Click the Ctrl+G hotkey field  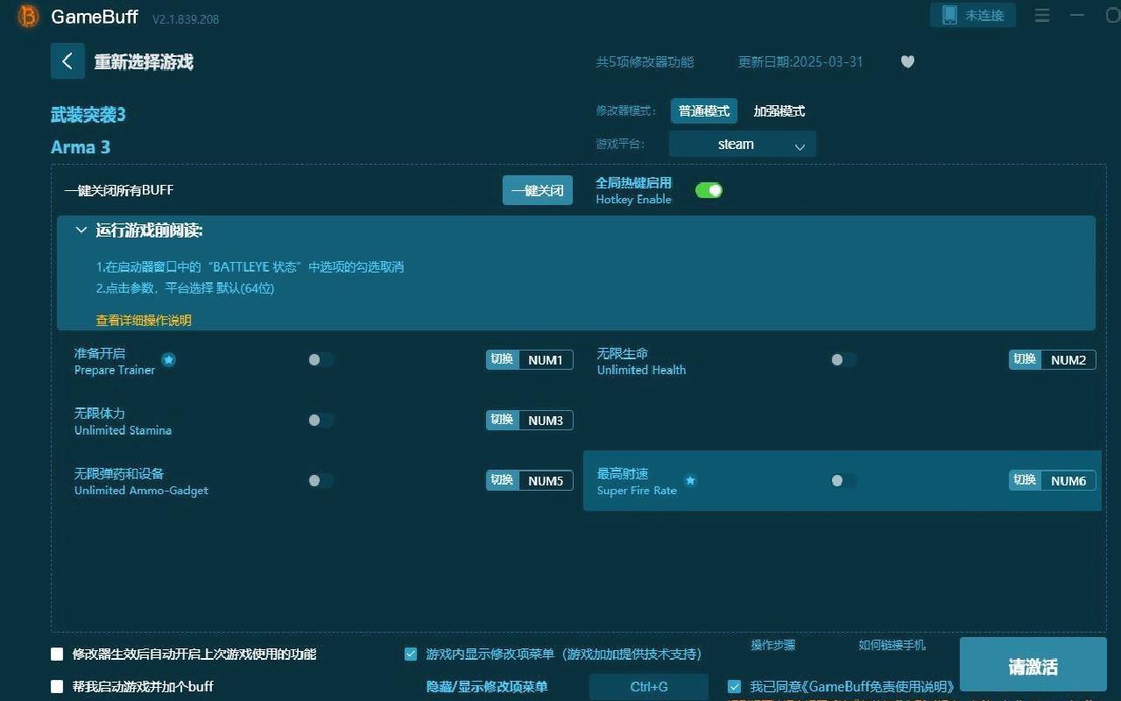tap(649, 687)
